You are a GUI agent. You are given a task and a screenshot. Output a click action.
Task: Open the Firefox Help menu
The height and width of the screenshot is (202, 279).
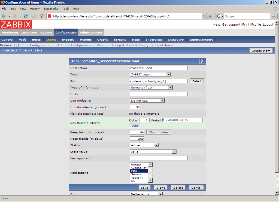point(76,9)
